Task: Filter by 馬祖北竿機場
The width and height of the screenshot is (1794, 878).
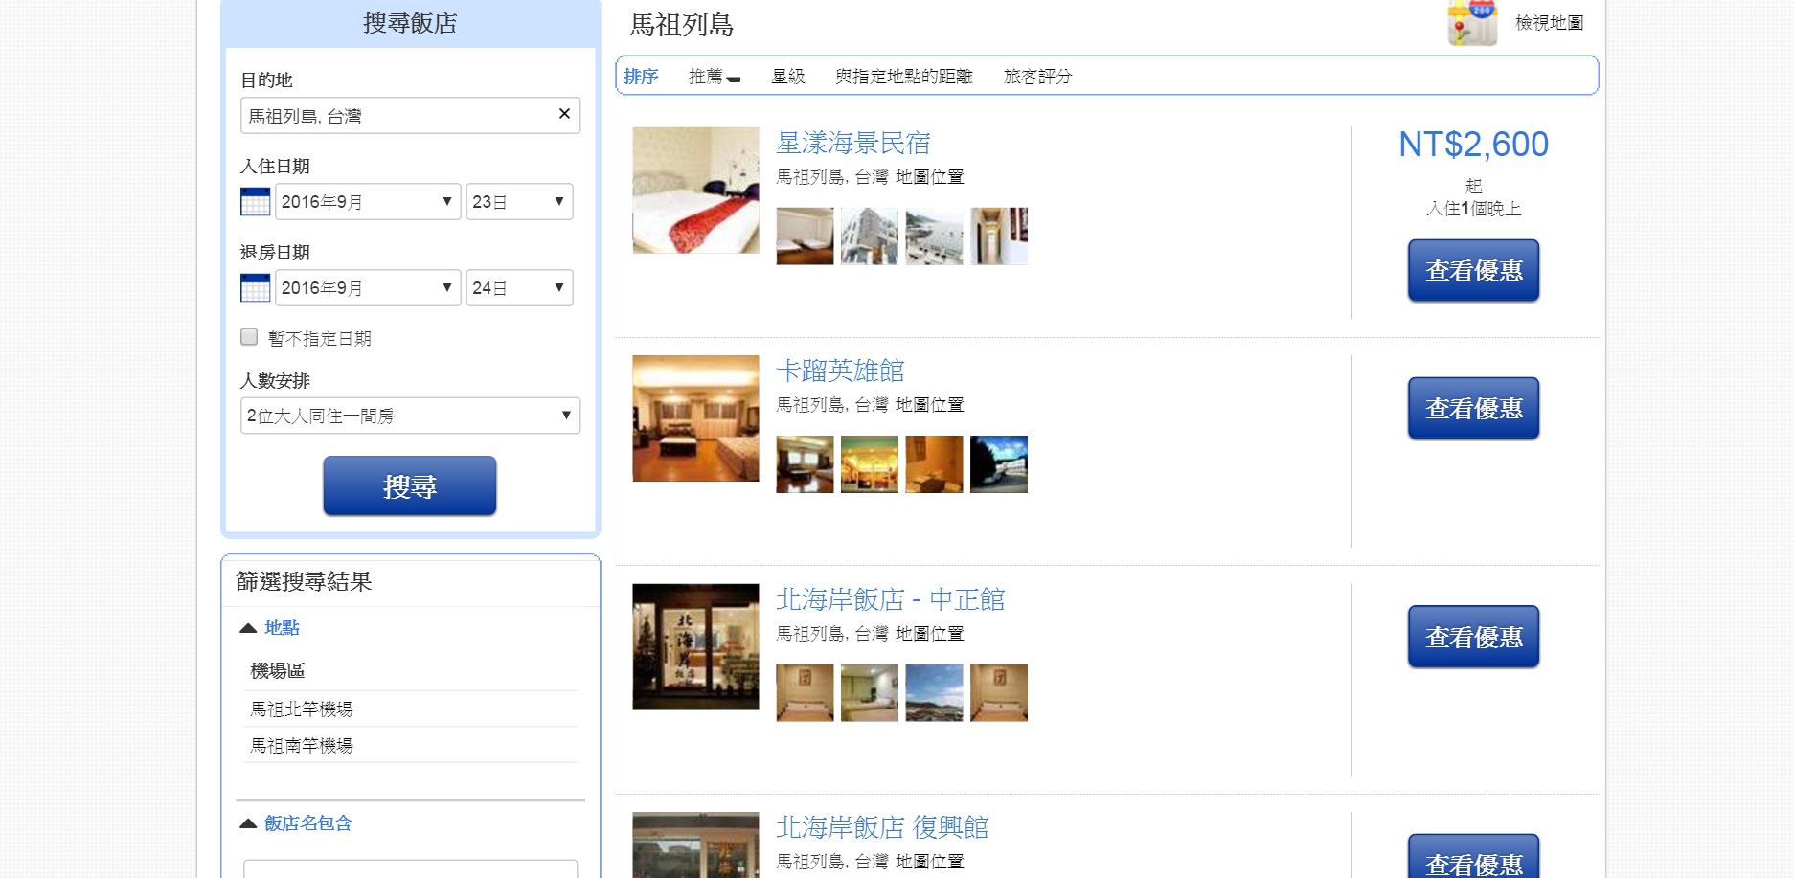Action: click(x=302, y=709)
